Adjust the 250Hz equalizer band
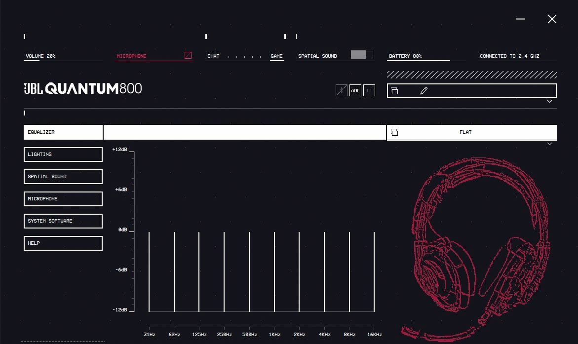The width and height of the screenshot is (578, 344). coord(224,272)
